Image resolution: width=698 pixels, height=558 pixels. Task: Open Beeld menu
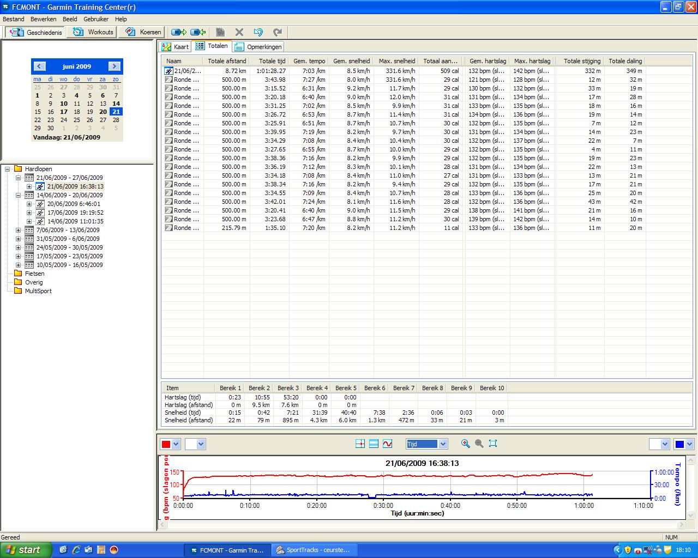pyautogui.click(x=70, y=19)
